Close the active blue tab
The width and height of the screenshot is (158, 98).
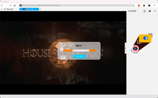pyautogui.click(x=21, y=9)
